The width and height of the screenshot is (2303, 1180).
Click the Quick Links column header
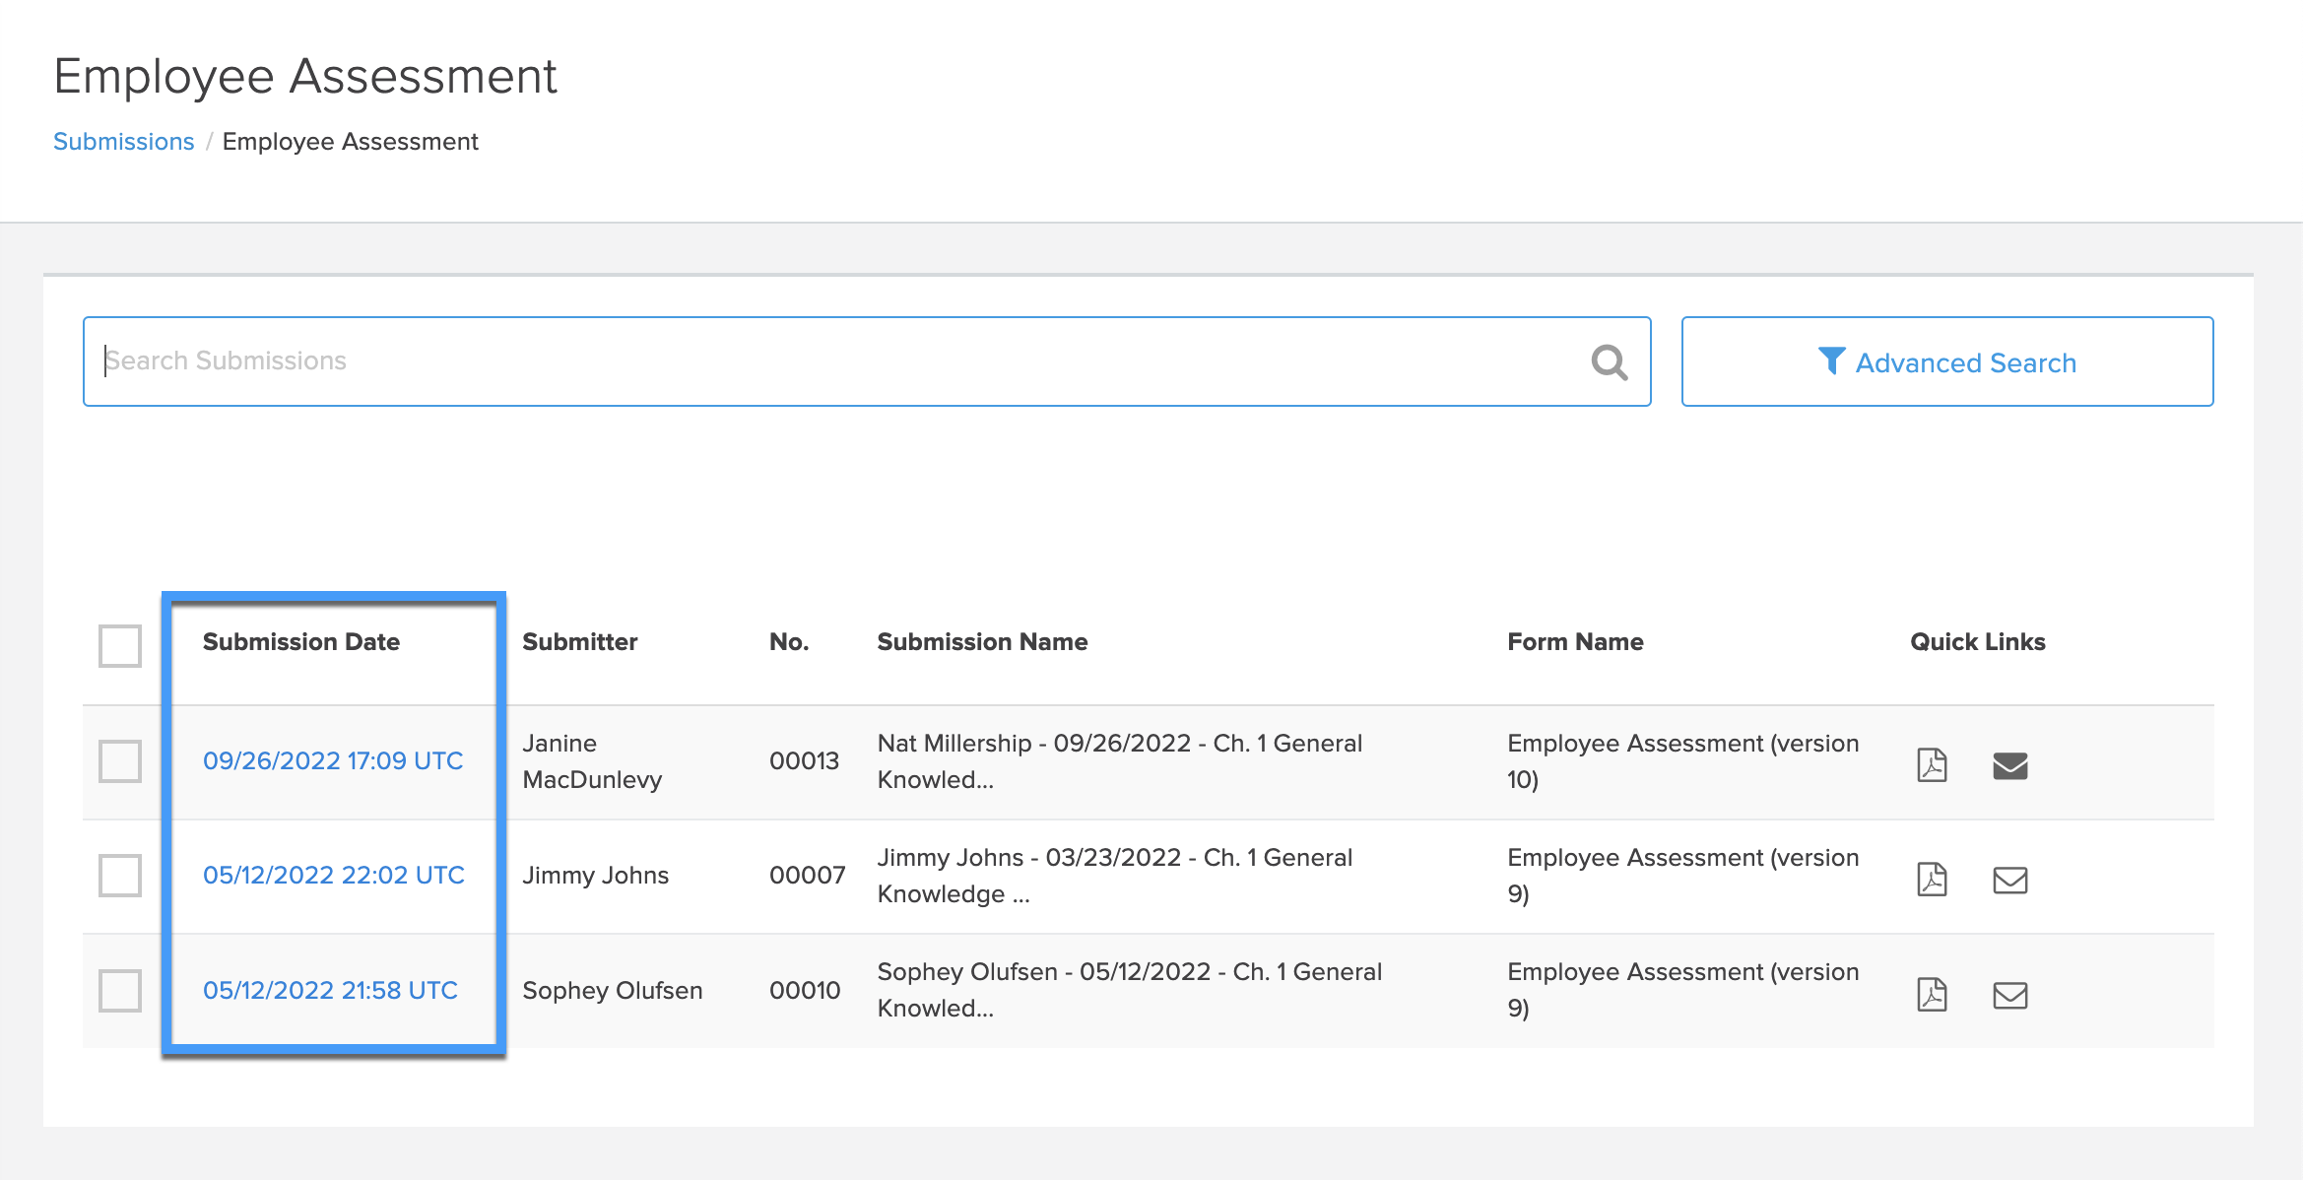[x=1978, y=642]
